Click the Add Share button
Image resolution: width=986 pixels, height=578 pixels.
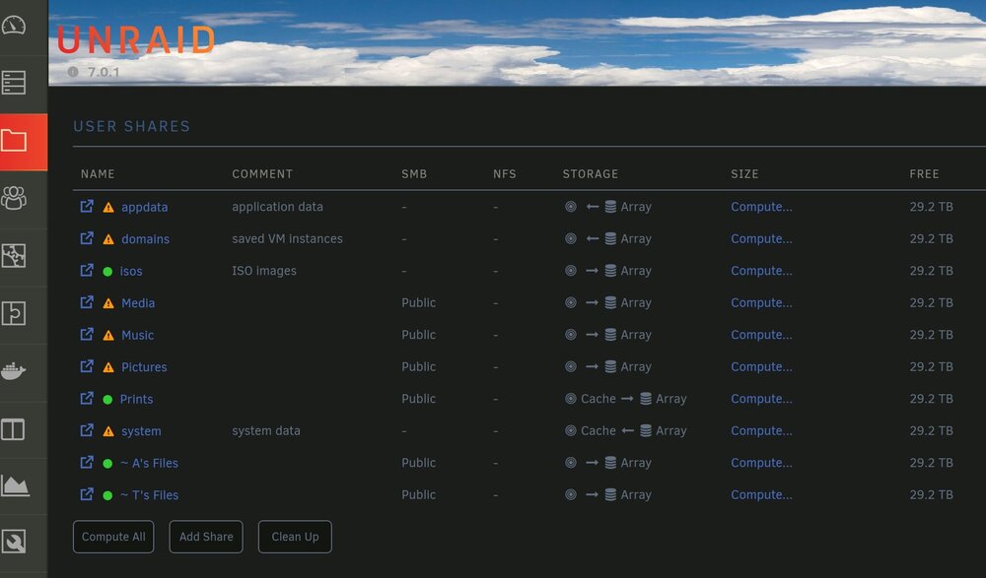pyautogui.click(x=206, y=537)
